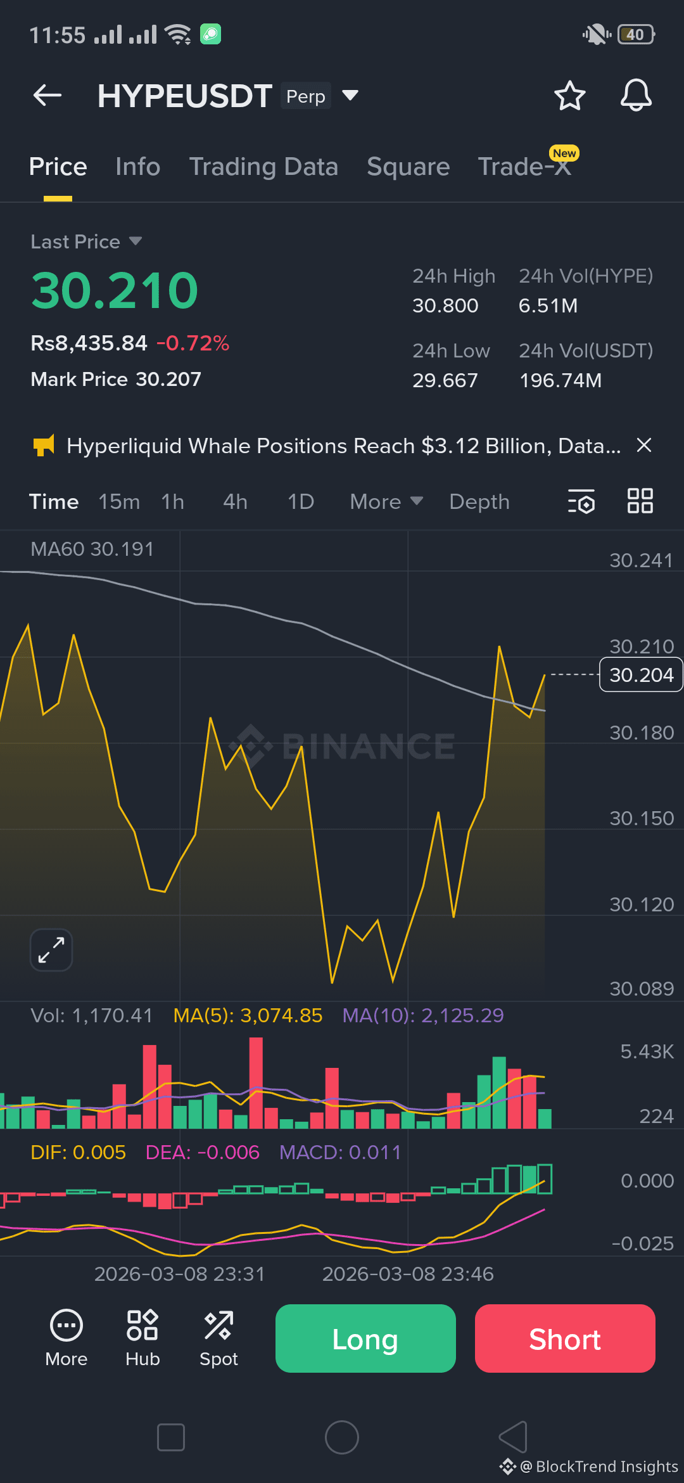Tap the green Long button
Viewport: 684px width, 1483px height.
[365, 1339]
